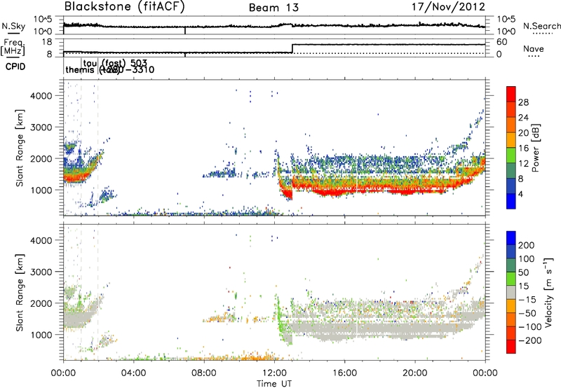Click the 'N.Search' legend label
561x388 pixels.
(541, 26)
